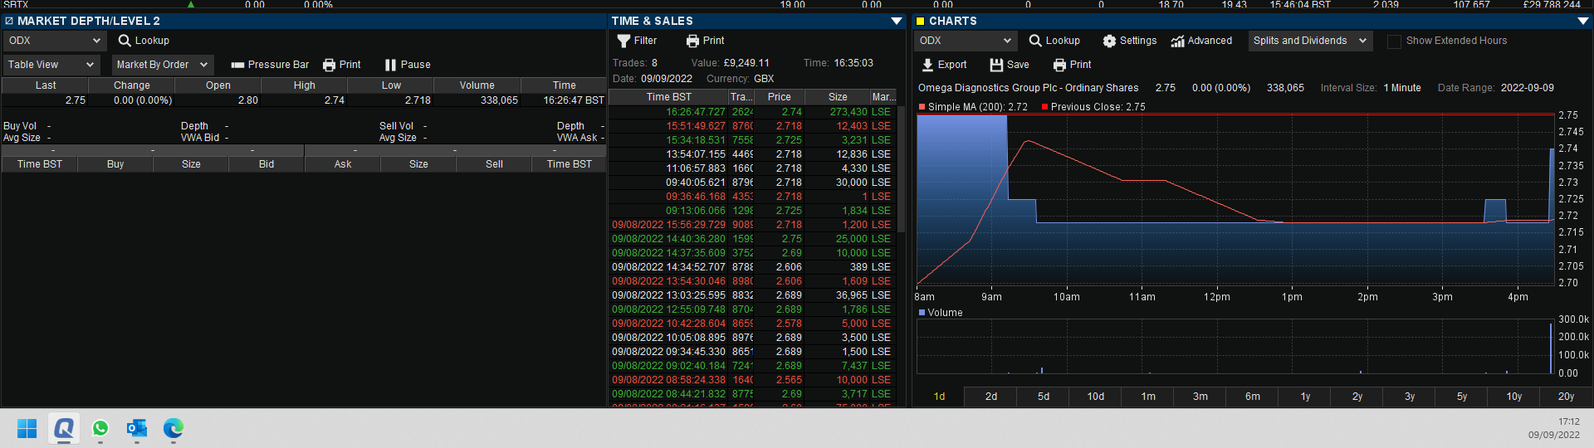Click the Bid column header

(x=266, y=164)
